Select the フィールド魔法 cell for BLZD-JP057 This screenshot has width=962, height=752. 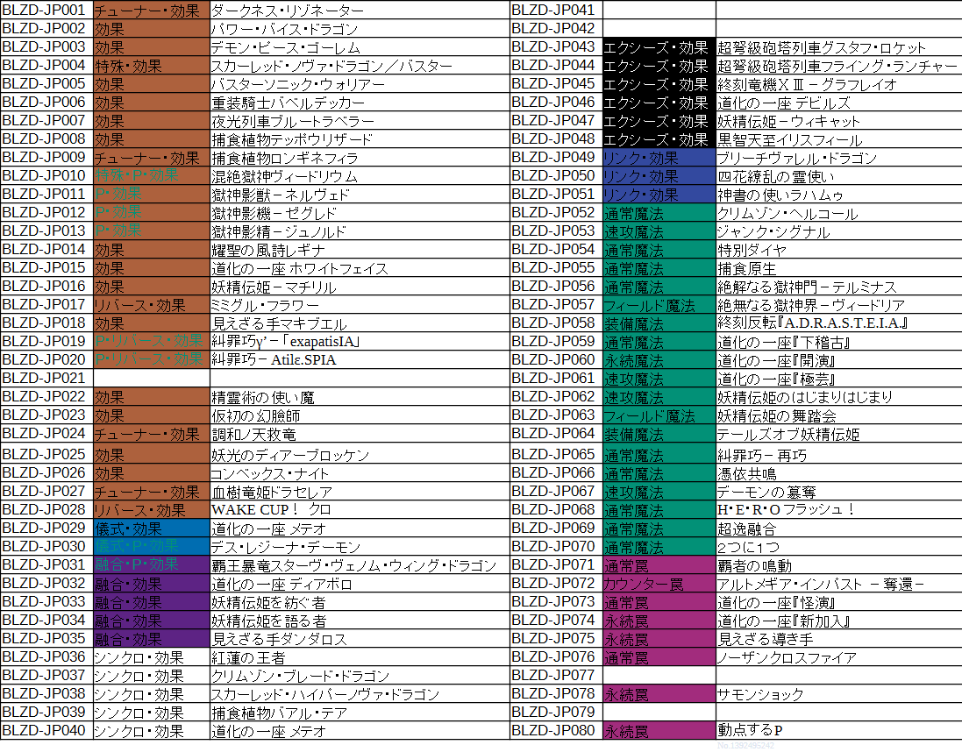(659, 305)
